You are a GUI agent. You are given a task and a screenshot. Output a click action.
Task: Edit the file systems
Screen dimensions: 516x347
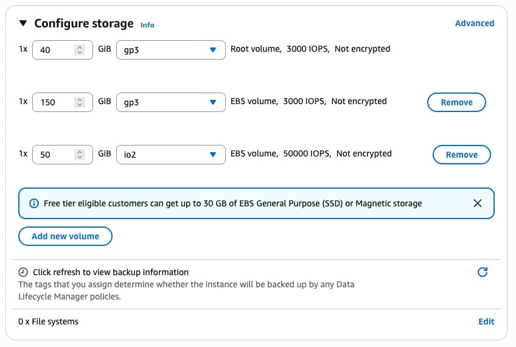point(486,321)
